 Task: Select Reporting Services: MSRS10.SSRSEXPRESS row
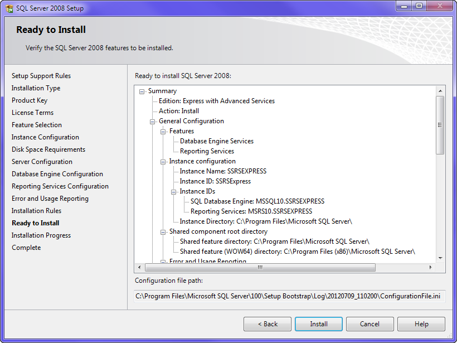click(x=251, y=211)
